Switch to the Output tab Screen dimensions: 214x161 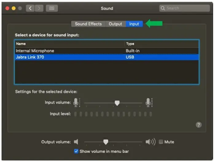115,24
